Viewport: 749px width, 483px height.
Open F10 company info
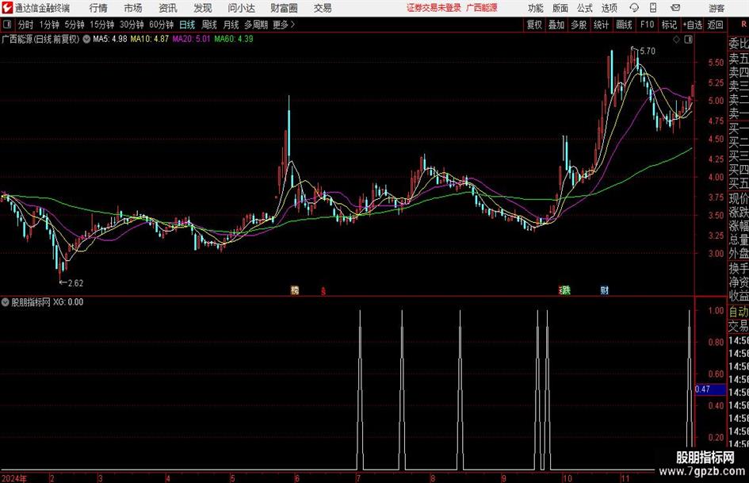pyautogui.click(x=648, y=25)
